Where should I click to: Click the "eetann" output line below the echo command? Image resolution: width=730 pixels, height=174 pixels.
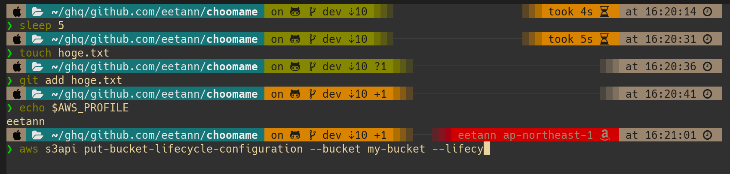(26, 121)
